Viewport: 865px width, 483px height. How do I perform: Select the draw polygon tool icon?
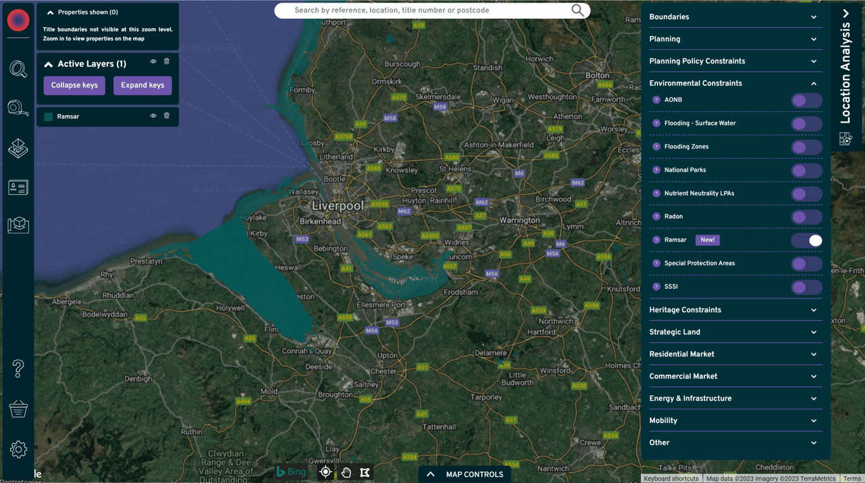pyautogui.click(x=365, y=472)
